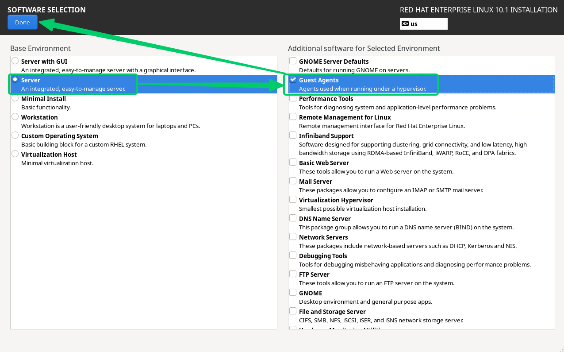Click the 'DNS Name Server' add-on title
The image size is (564, 352).
(325, 219)
